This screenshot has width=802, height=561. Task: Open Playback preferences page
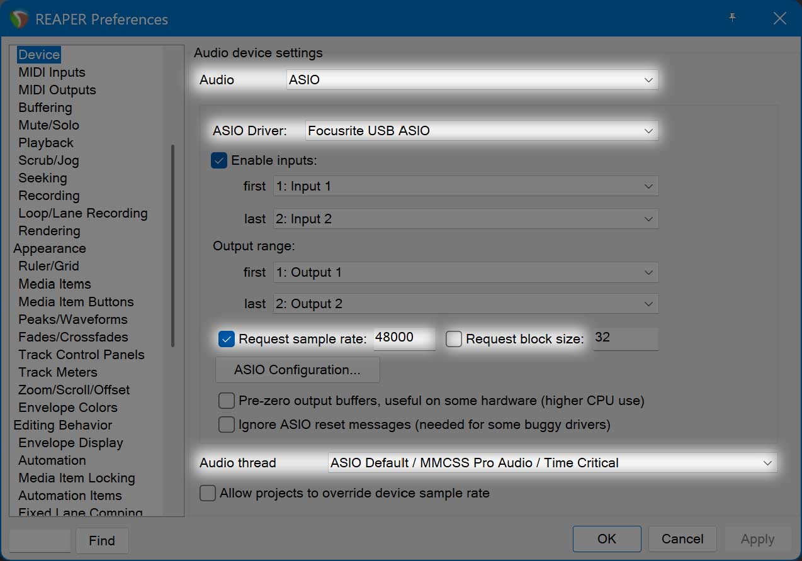46,143
